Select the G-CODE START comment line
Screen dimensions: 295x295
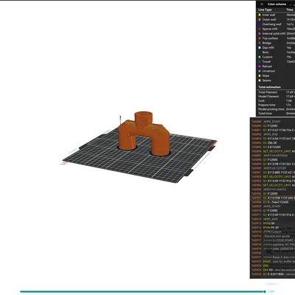272,240
